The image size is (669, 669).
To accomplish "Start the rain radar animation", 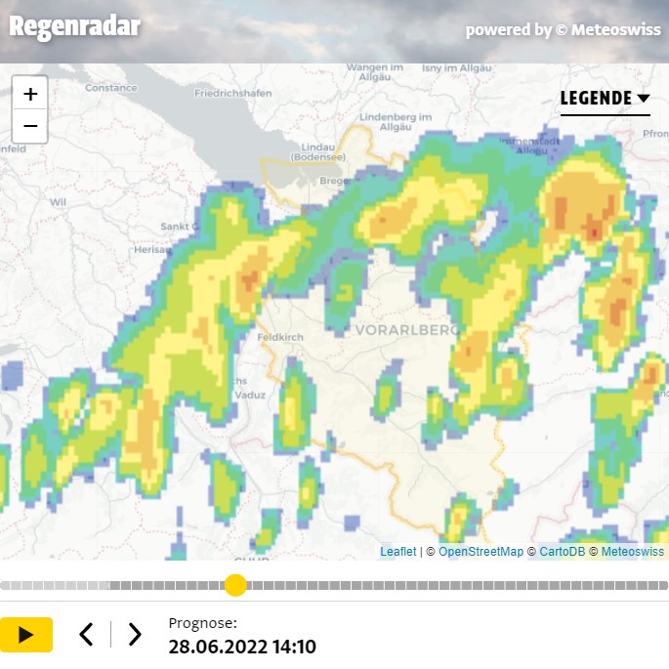I will (x=26, y=635).
